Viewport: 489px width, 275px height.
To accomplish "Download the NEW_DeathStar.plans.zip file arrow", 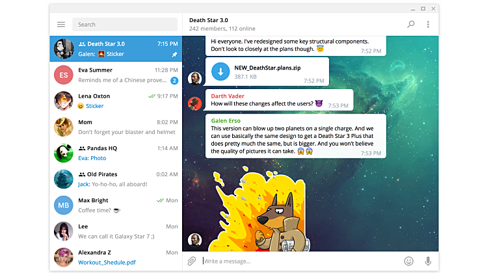I will 220,71.
